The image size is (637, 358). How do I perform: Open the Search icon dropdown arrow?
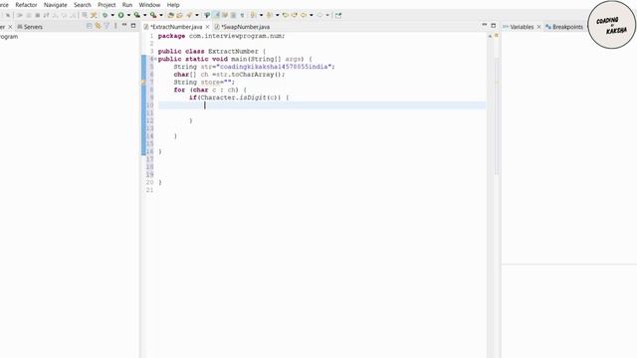click(x=197, y=15)
